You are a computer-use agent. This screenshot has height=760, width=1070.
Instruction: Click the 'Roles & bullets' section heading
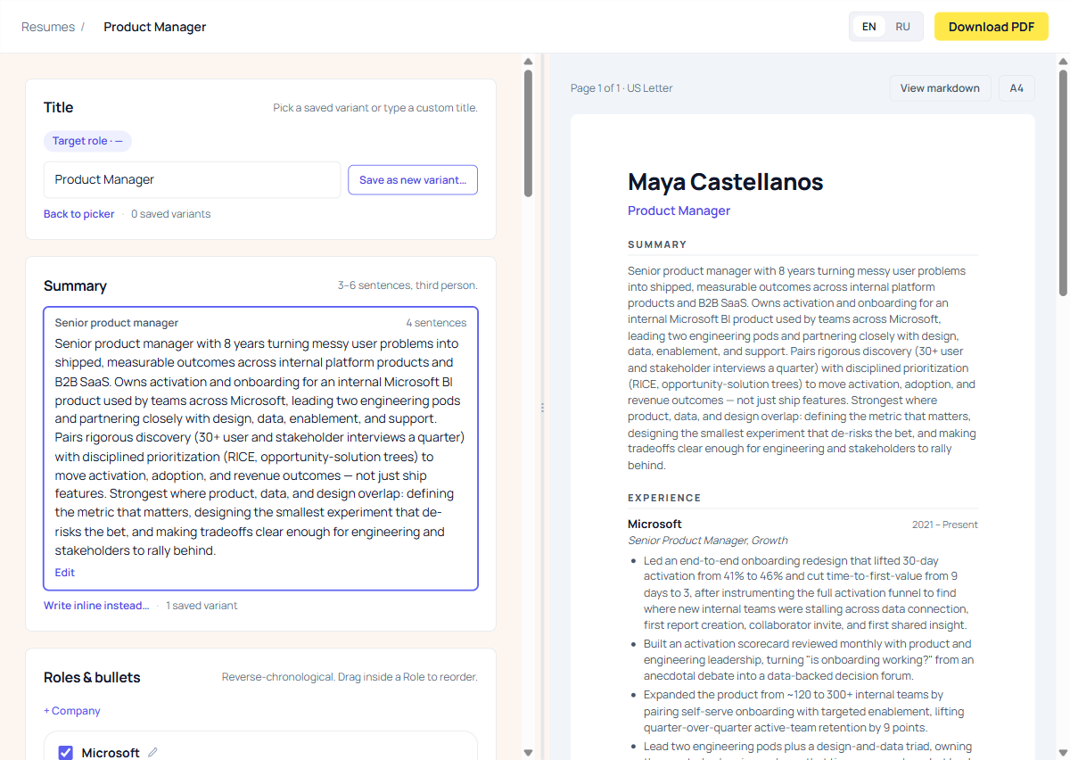tap(92, 678)
